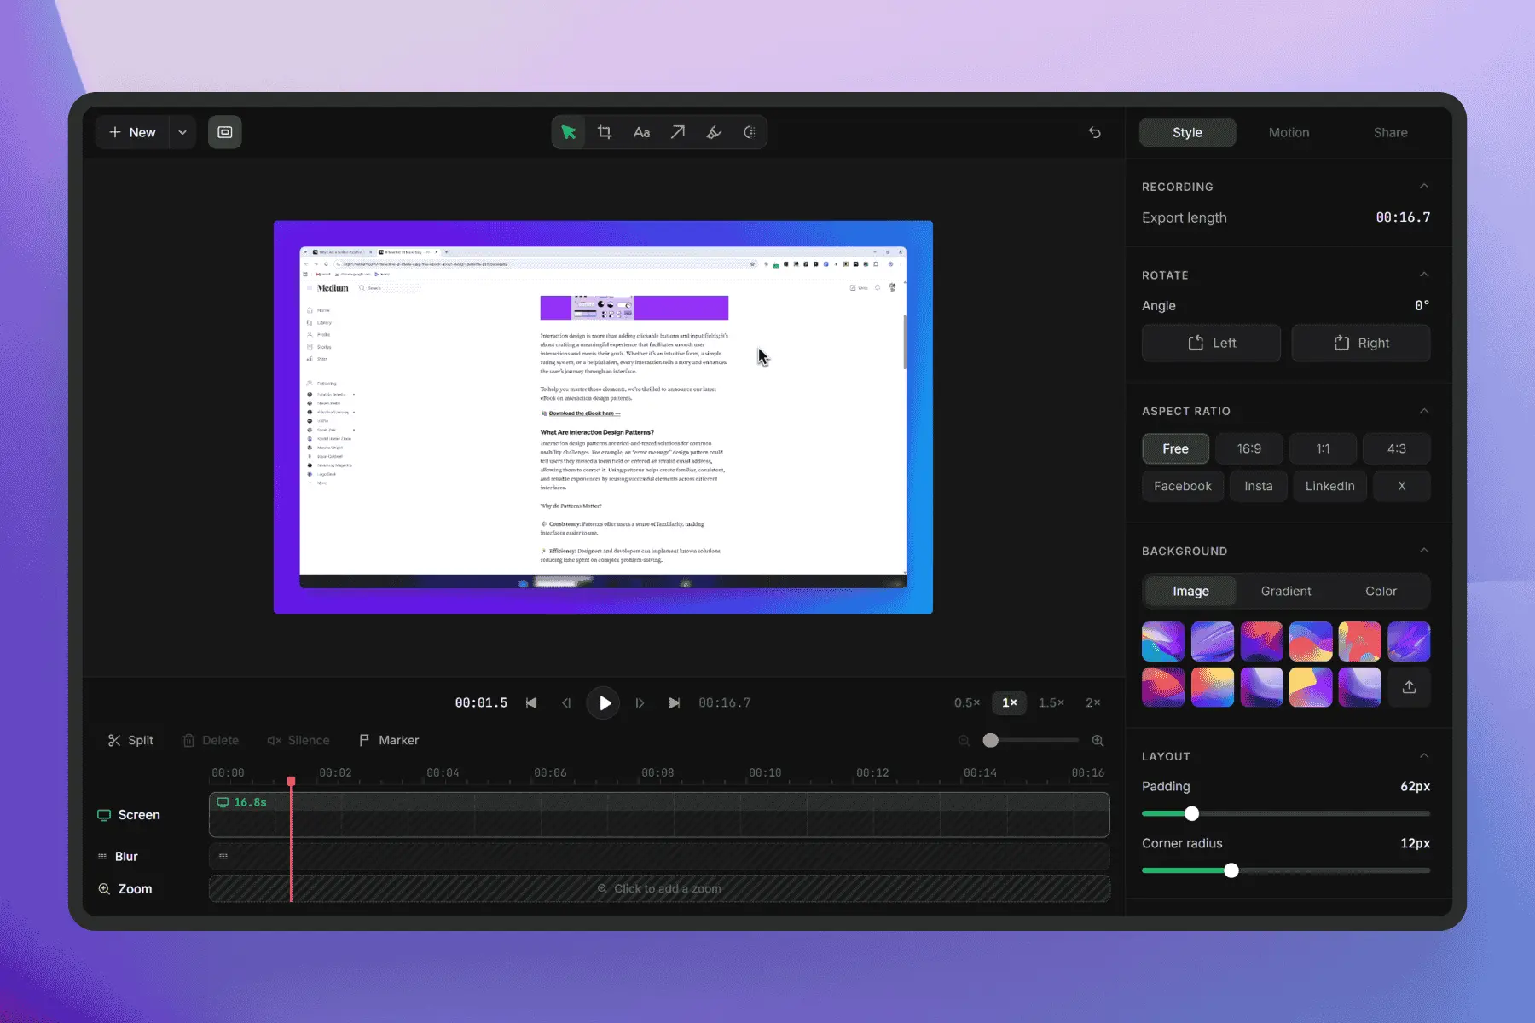Click the screen capture frame icon

(225, 132)
